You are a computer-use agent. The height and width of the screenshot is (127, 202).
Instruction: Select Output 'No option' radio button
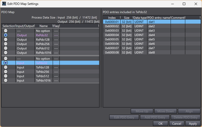click(6, 31)
